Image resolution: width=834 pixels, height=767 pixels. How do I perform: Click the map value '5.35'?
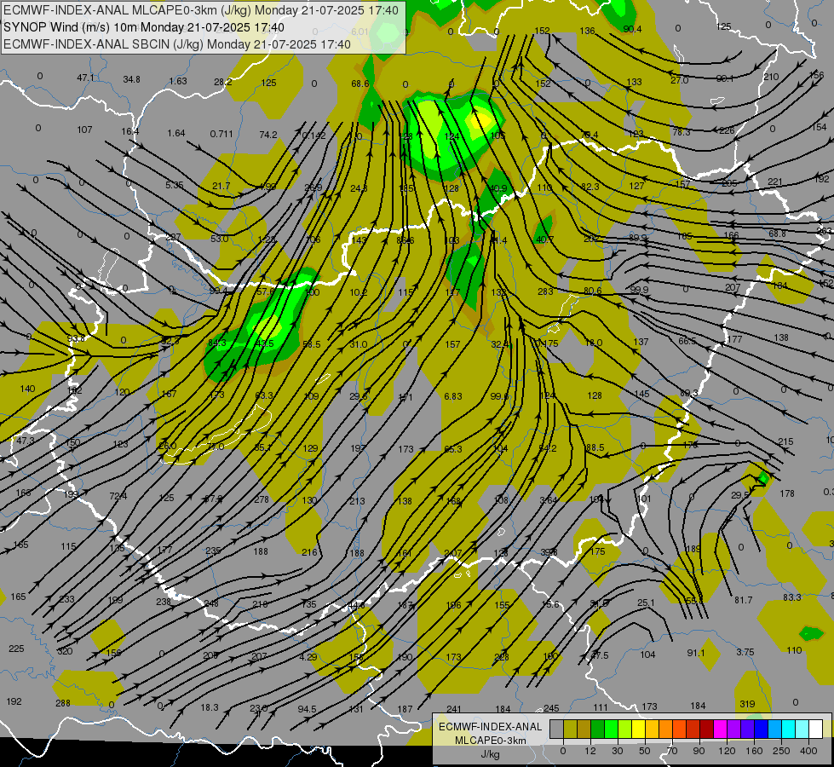pyautogui.click(x=174, y=185)
